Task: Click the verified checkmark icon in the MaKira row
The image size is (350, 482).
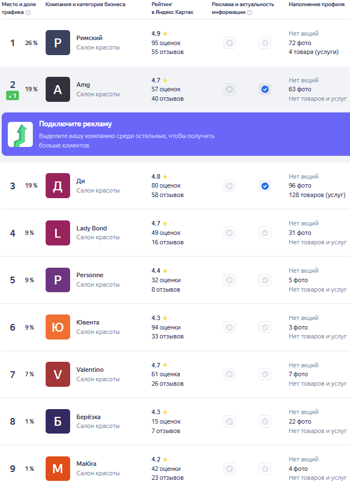Action: point(265,469)
